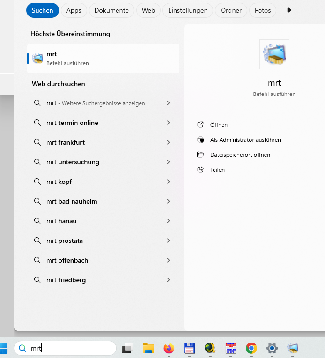Show more filter tabs with the arrow
The height and width of the screenshot is (358, 325).
[x=289, y=10]
